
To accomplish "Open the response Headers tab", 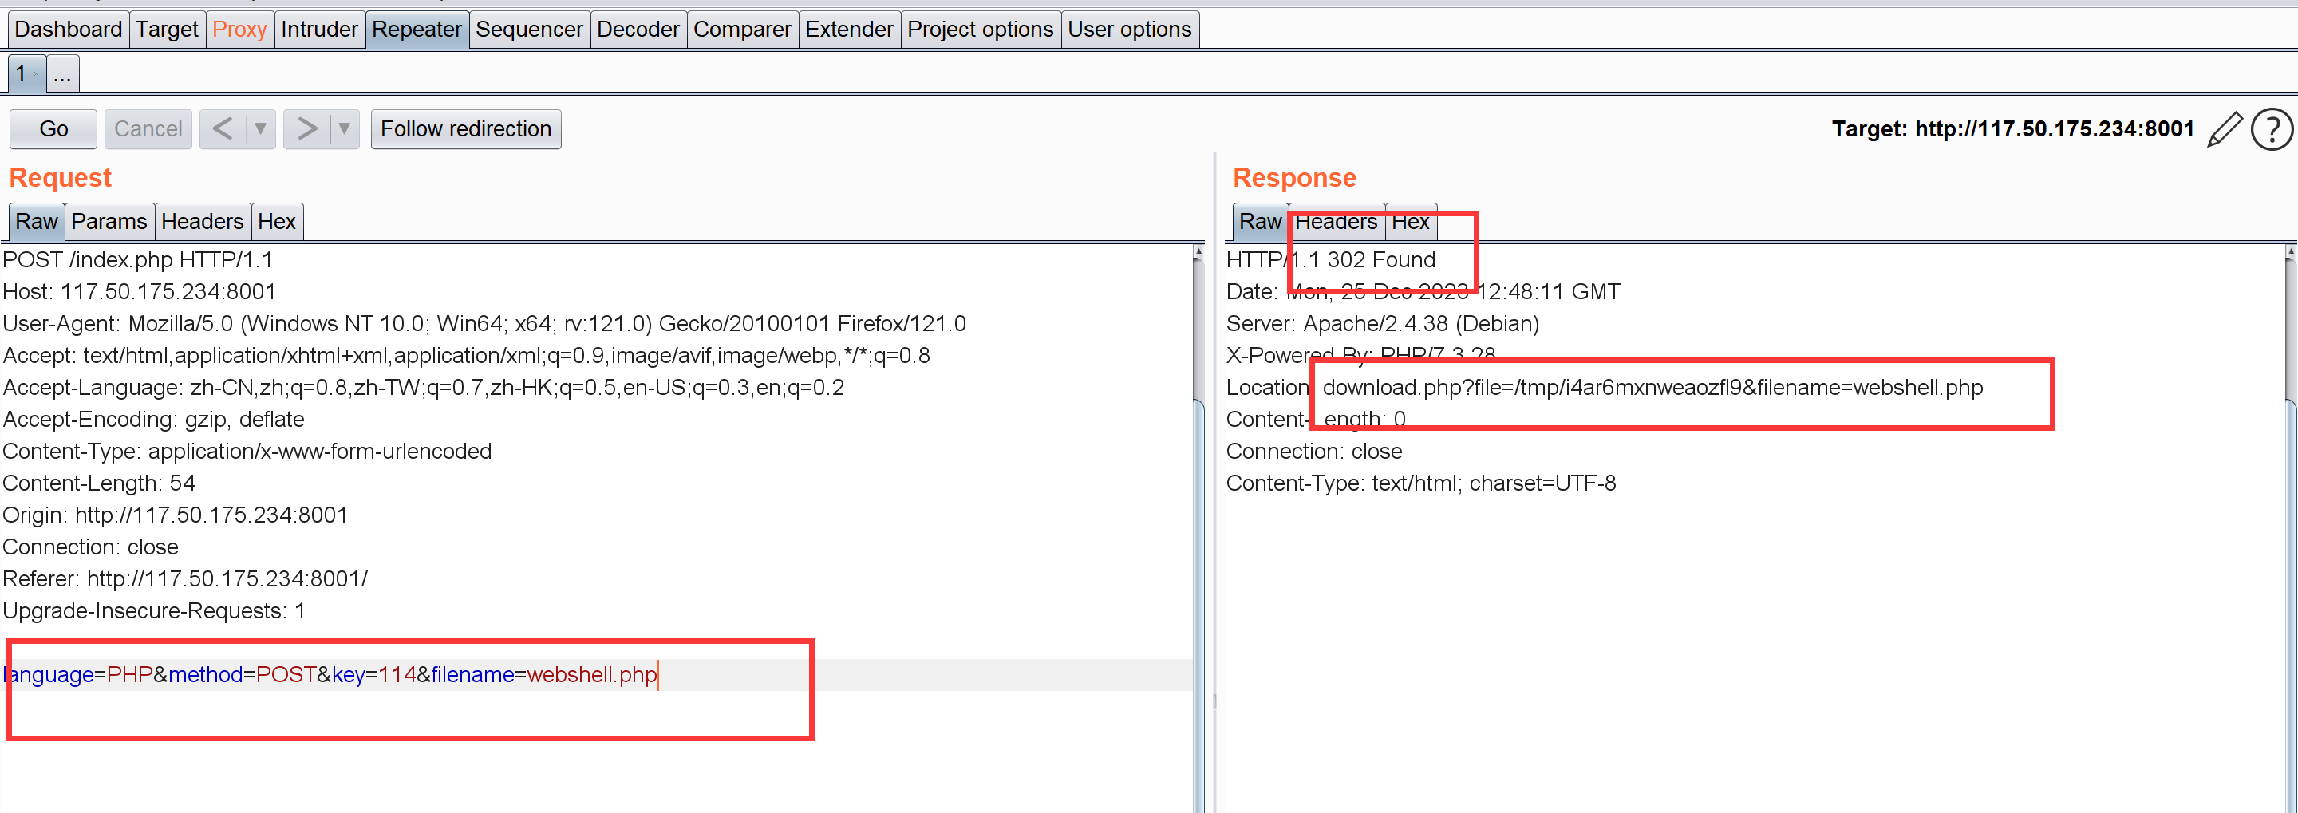I will [1336, 221].
